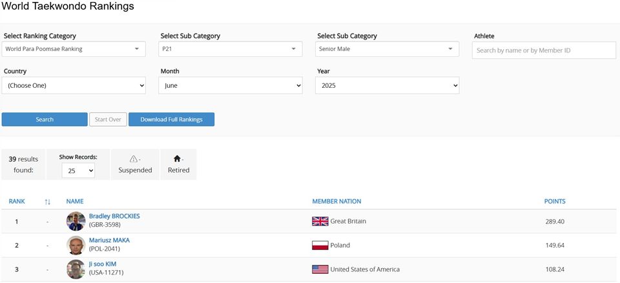Open the Month dropdown showing June

tap(231, 85)
